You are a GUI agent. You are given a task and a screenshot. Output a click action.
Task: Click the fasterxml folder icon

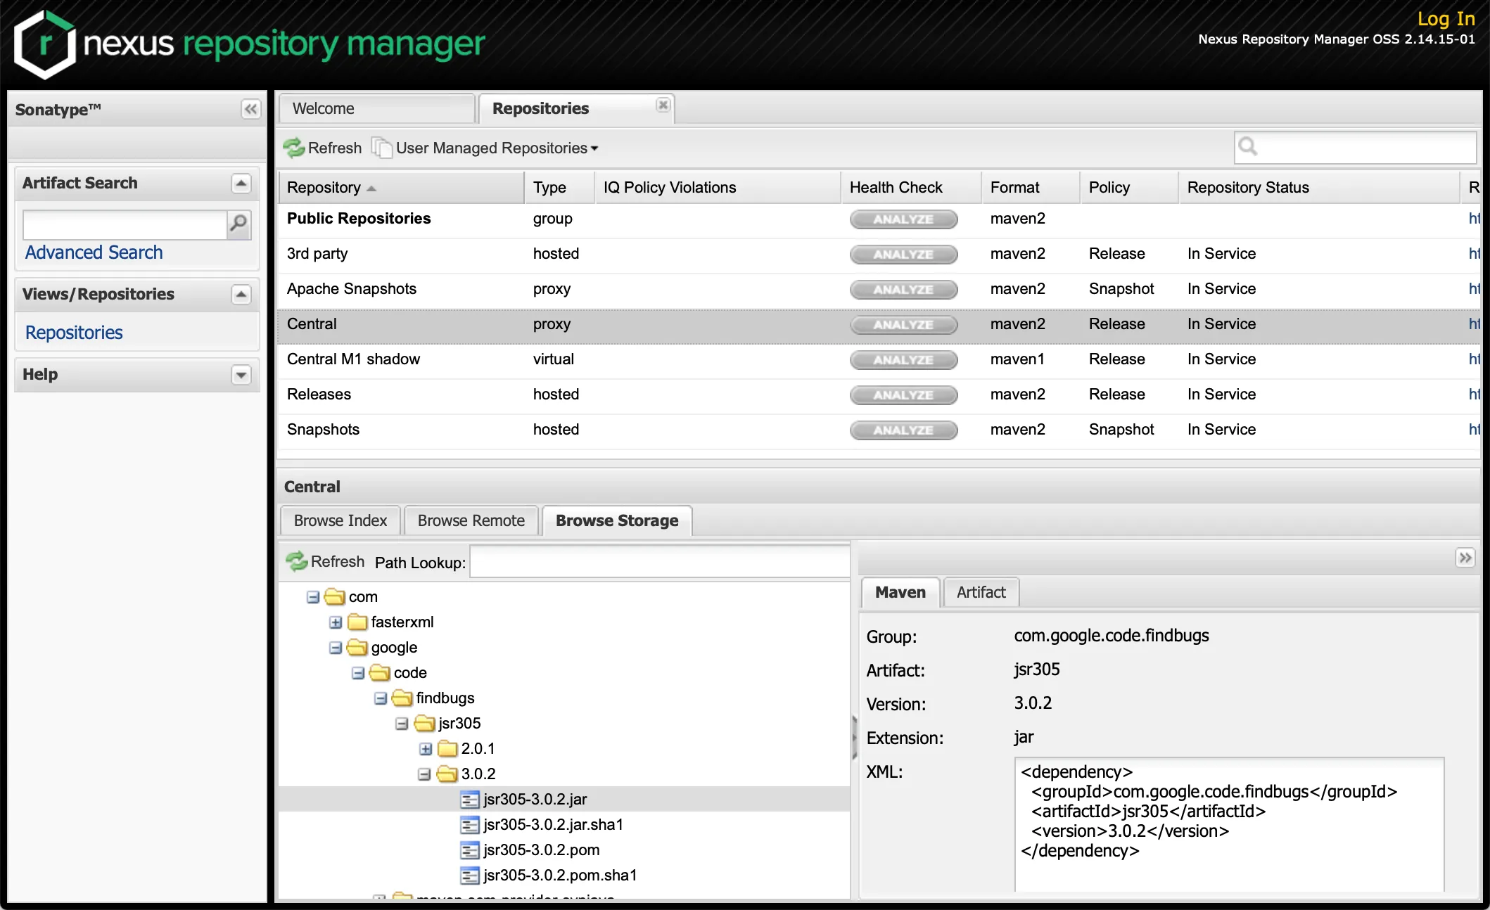pos(357,622)
